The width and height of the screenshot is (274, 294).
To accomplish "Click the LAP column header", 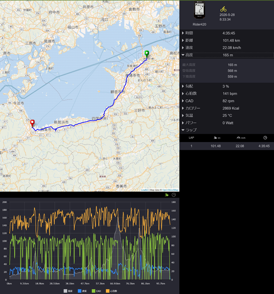I will tap(191, 137).
